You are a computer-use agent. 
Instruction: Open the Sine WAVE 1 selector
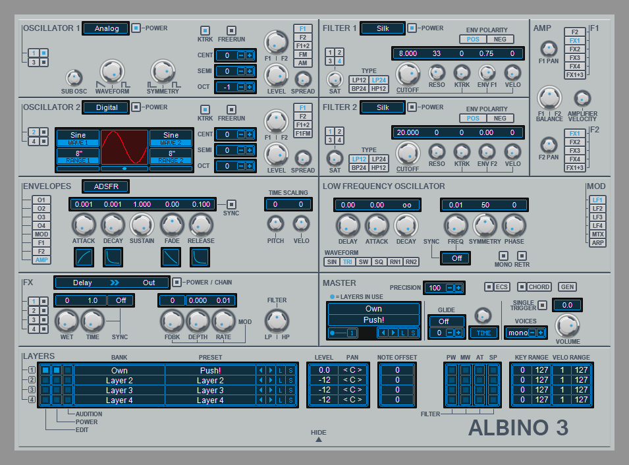point(78,138)
